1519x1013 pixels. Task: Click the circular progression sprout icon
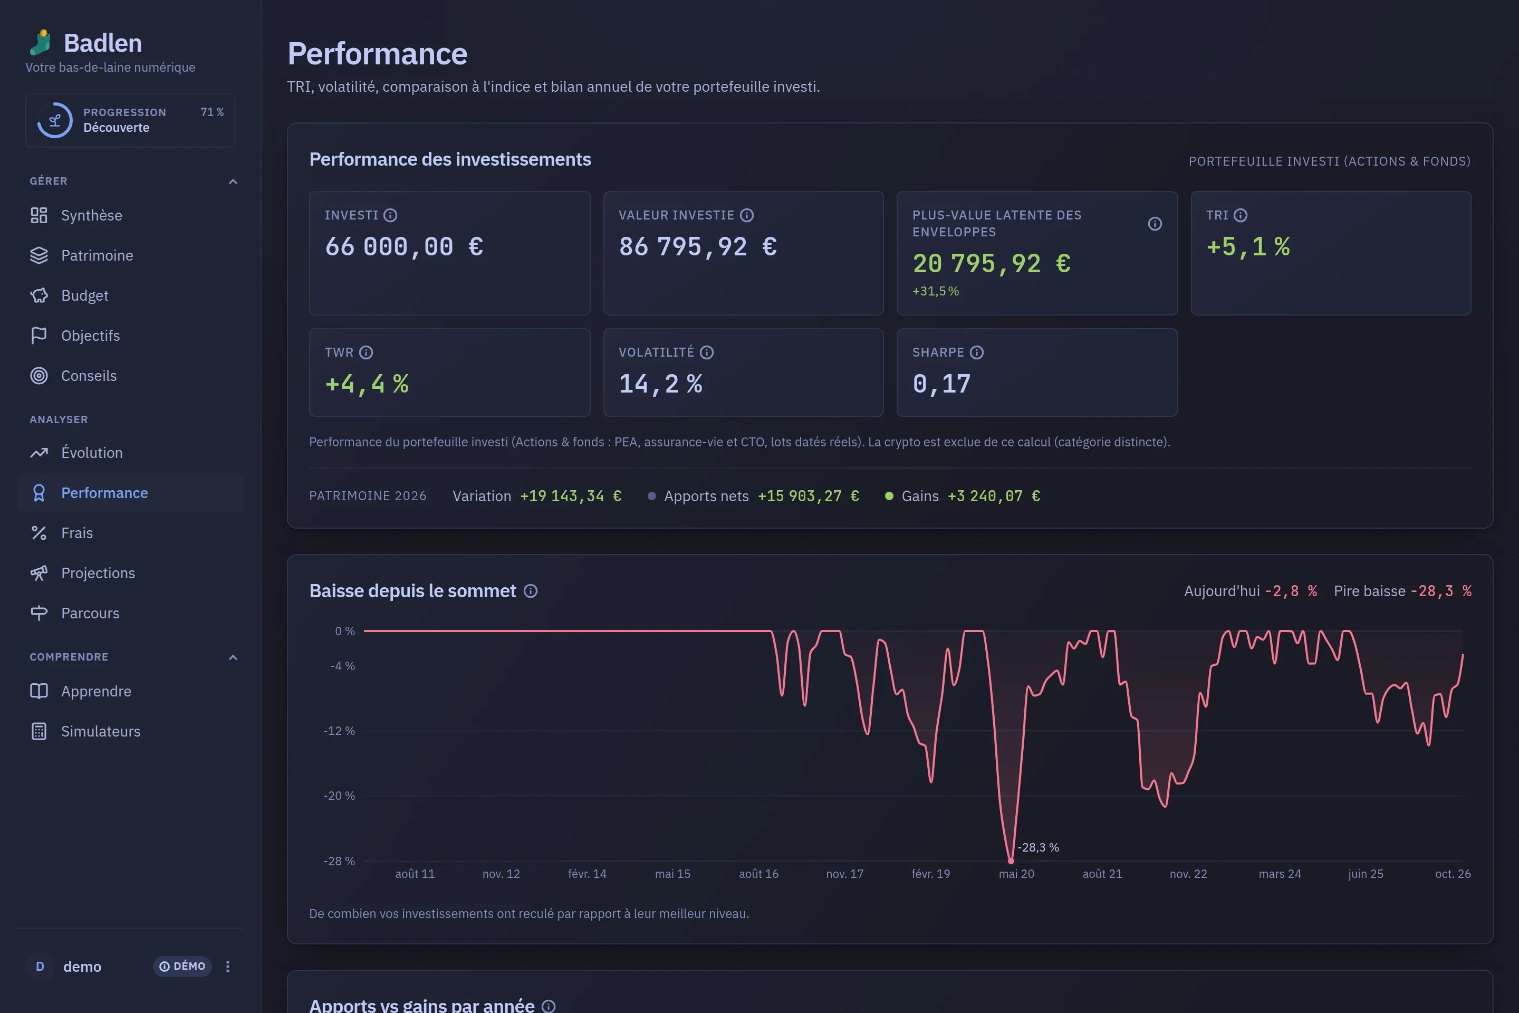tap(55, 120)
